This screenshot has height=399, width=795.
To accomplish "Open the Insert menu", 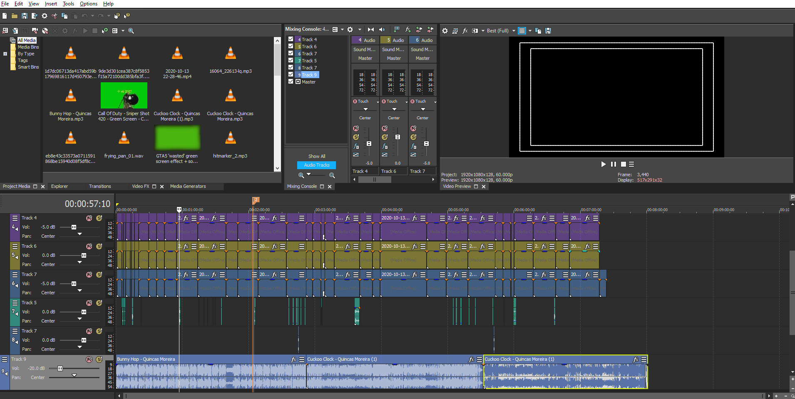I will coord(51,4).
